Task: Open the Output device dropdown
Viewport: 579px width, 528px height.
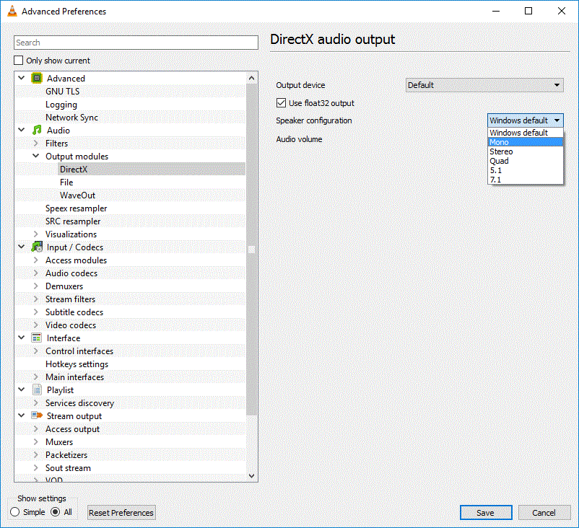Action: [x=484, y=85]
